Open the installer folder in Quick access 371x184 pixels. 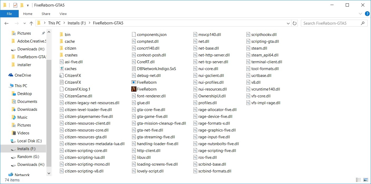[24, 65]
